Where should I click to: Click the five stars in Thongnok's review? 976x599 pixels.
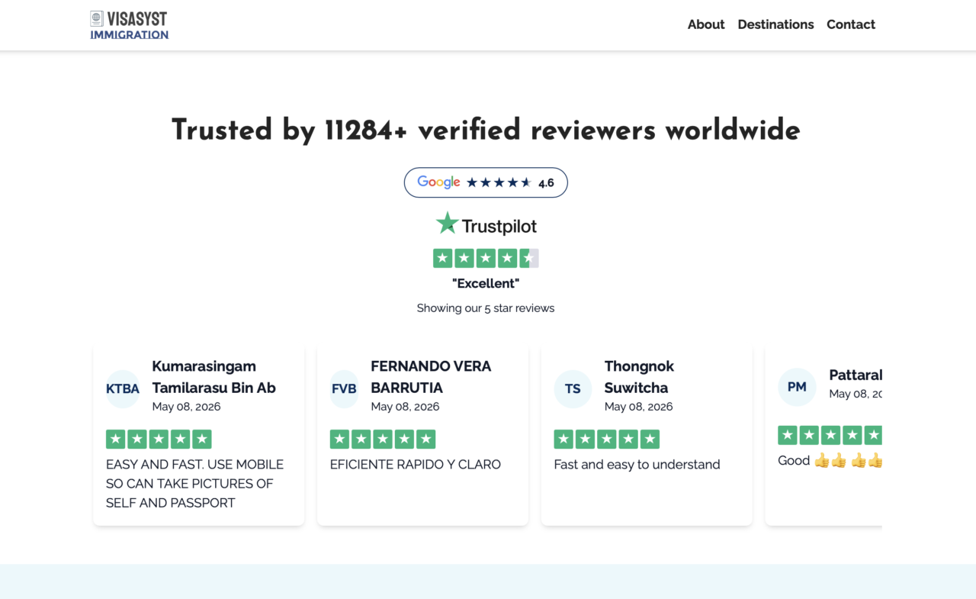point(606,439)
